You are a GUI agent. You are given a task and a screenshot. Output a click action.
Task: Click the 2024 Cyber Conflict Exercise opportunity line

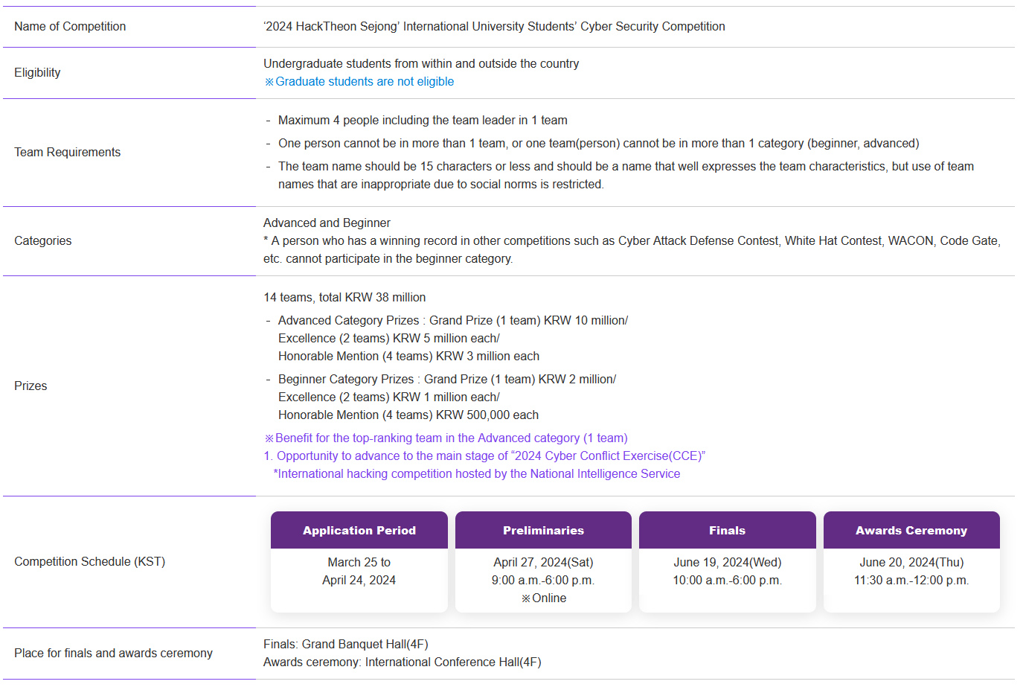[x=484, y=456]
